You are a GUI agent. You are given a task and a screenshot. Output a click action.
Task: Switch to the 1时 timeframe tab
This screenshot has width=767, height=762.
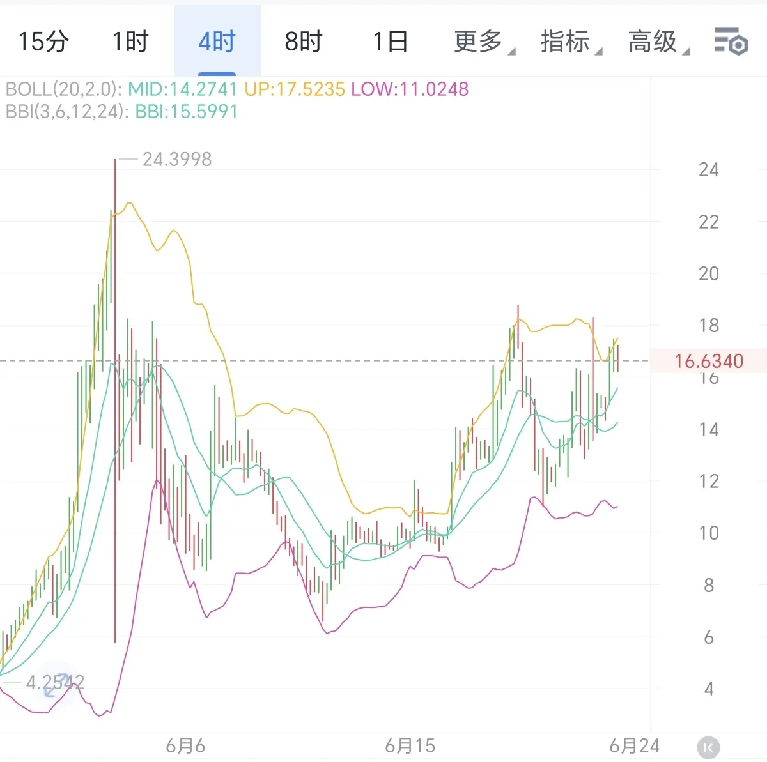click(130, 42)
